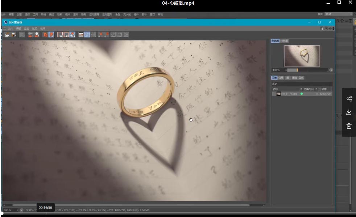Click the vertical double-arrow zoom view icon

tap(333, 28)
